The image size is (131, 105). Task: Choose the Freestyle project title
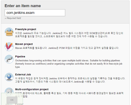26,29
